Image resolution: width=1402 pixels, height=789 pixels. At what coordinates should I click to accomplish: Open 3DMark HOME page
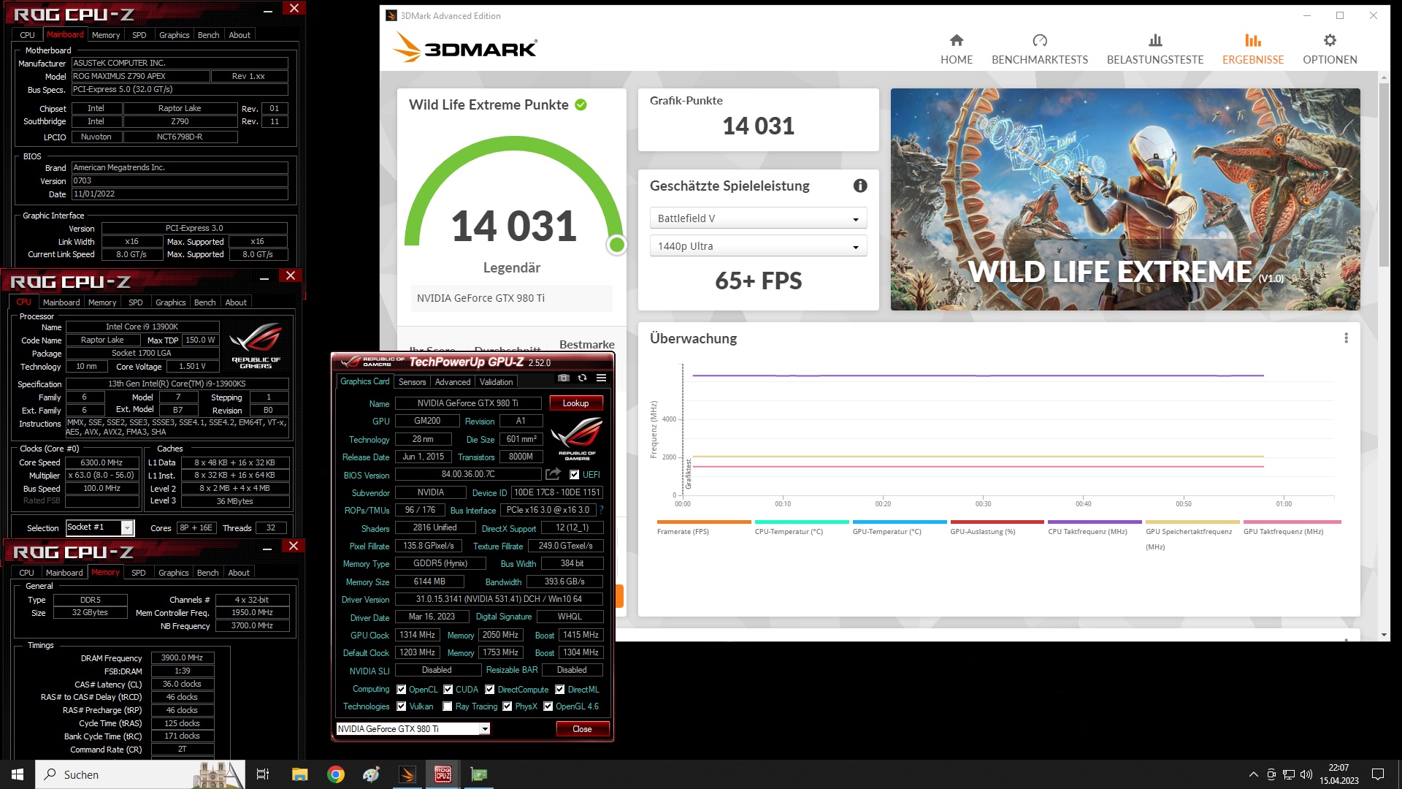pyautogui.click(x=957, y=49)
